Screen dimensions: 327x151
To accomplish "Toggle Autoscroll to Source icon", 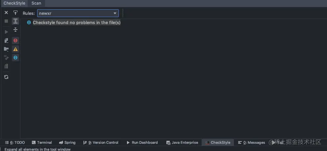I will coord(15,13).
